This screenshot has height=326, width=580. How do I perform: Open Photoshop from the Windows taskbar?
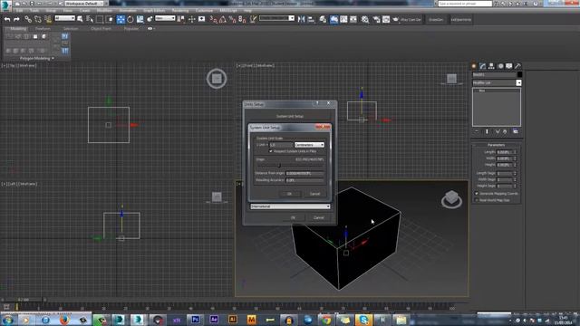pyautogui.click(x=195, y=320)
